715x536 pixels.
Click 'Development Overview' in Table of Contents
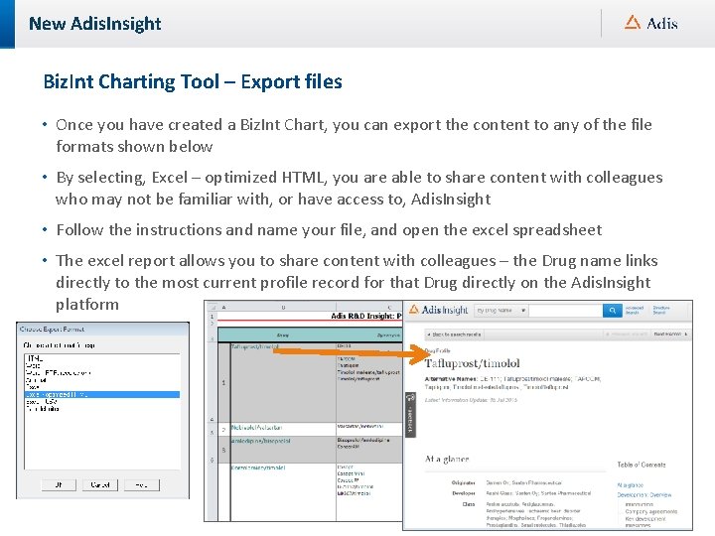[x=643, y=495]
